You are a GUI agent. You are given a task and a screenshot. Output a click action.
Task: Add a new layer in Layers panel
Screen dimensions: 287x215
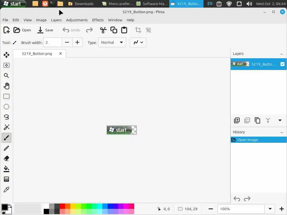tap(237, 120)
